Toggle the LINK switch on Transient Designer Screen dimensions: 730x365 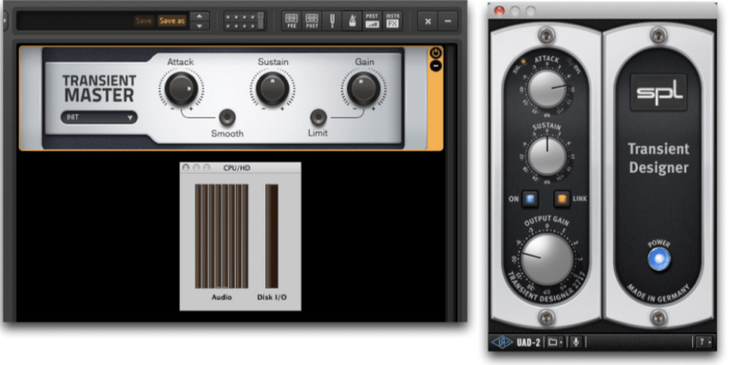pyautogui.click(x=562, y=199)
